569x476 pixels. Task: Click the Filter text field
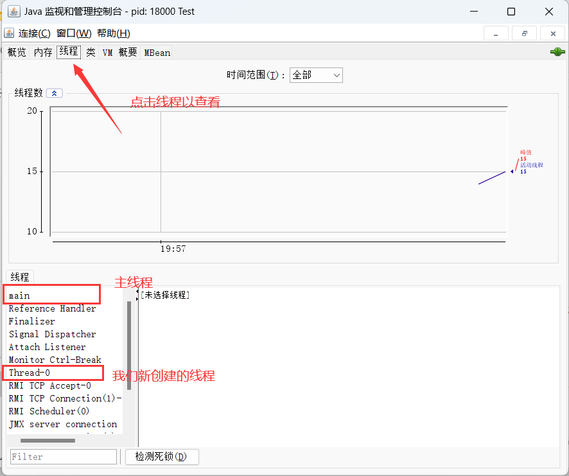(x=63, y=457)
